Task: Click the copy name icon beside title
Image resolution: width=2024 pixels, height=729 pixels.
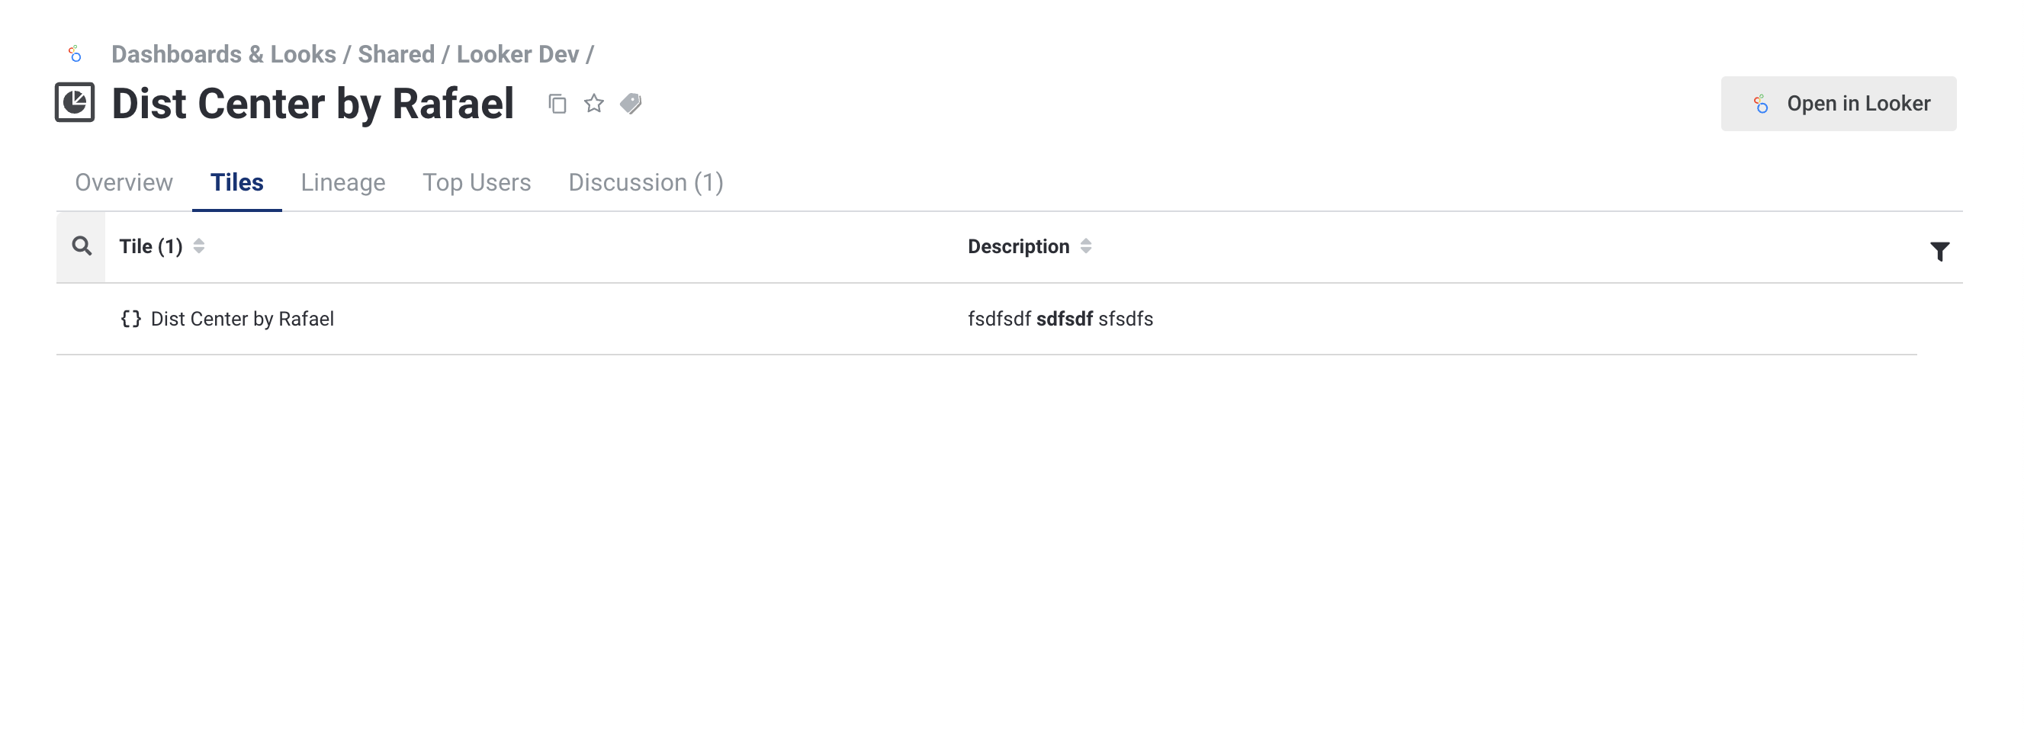Action: (x=557, y=104)
